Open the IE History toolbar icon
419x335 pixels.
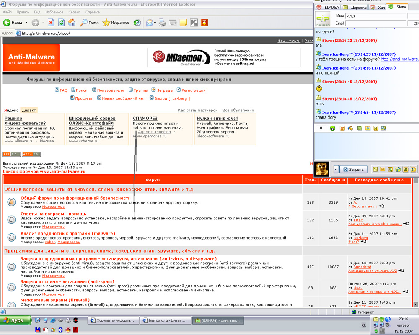click(137, 23)
